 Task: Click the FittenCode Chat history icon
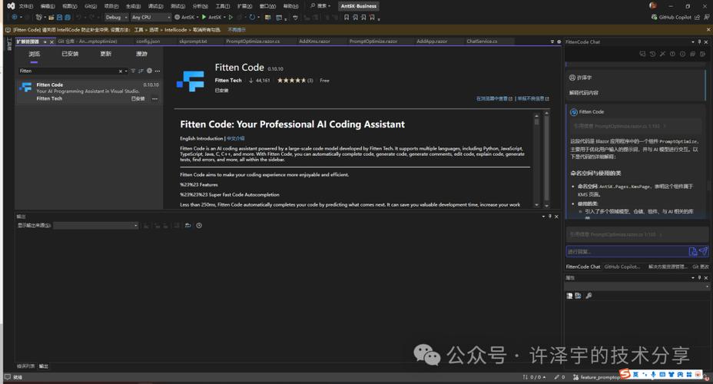coord(652,54)
